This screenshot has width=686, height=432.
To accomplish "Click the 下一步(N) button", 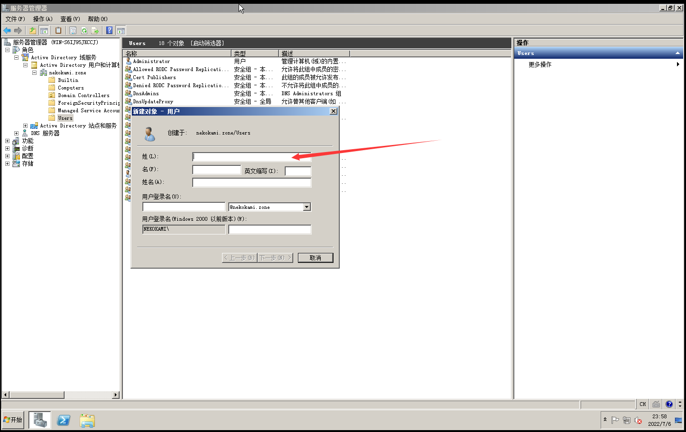I will point(275,258).
